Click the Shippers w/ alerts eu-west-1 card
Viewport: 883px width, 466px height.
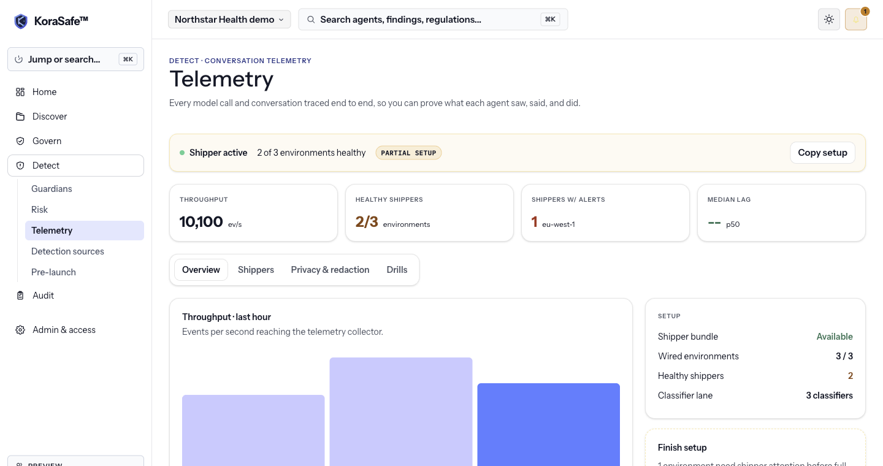(x=605, y=213)
